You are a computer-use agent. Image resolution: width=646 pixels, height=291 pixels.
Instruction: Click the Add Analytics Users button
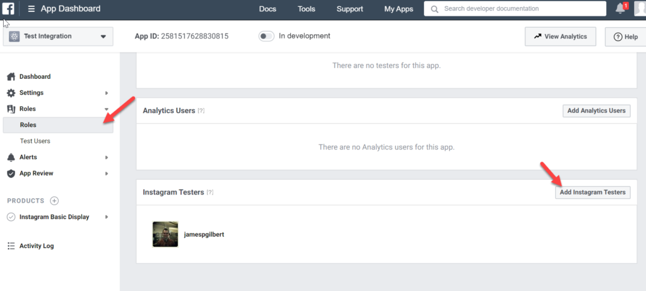tap(596, 110)
